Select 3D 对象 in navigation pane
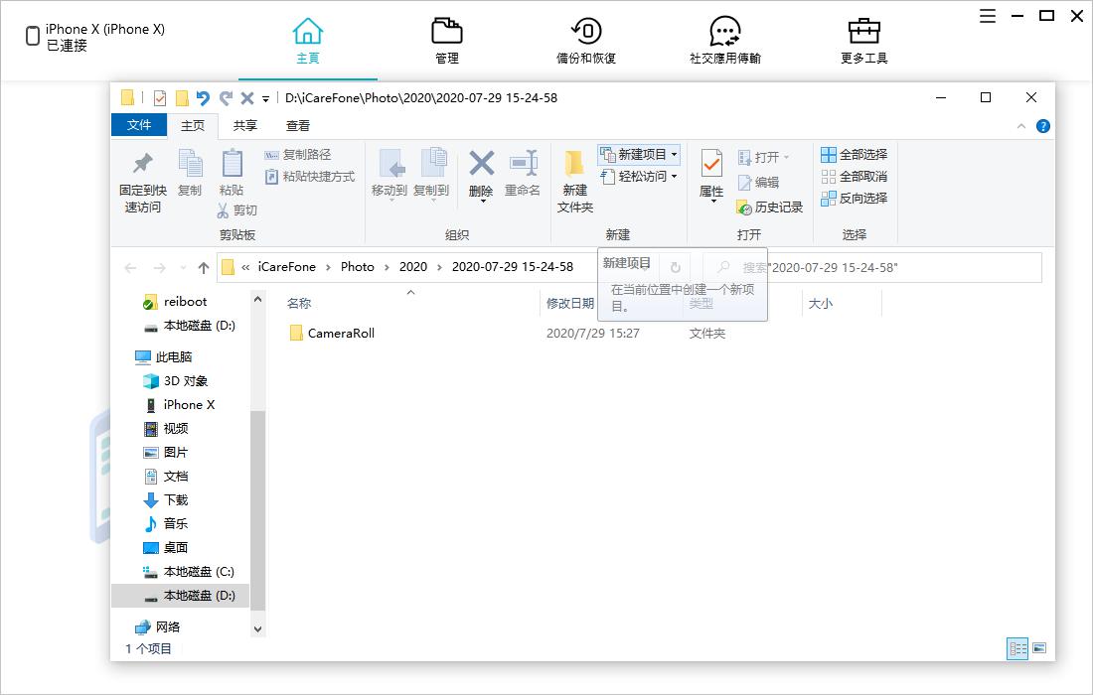Viewport: 1093px width, 695px height. pos(176,381)
